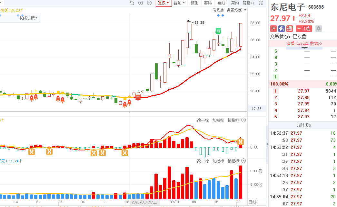Viewport: 337px width, 207px height.
Task: Open the 信号池 signal pool
Action: tap(218, 10)
